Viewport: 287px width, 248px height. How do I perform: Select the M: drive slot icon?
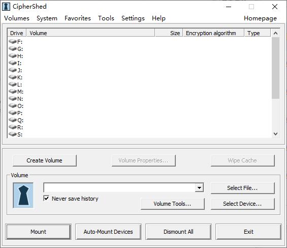[x=13, y=91]
